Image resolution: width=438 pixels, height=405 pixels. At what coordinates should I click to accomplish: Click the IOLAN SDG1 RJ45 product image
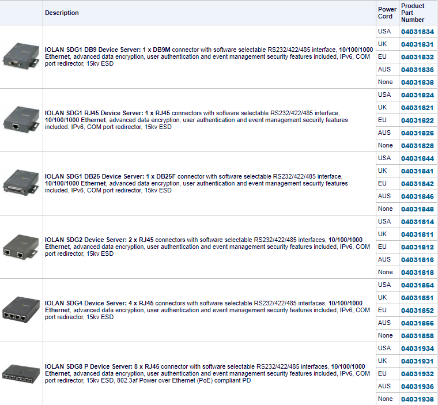click(21, 120)
